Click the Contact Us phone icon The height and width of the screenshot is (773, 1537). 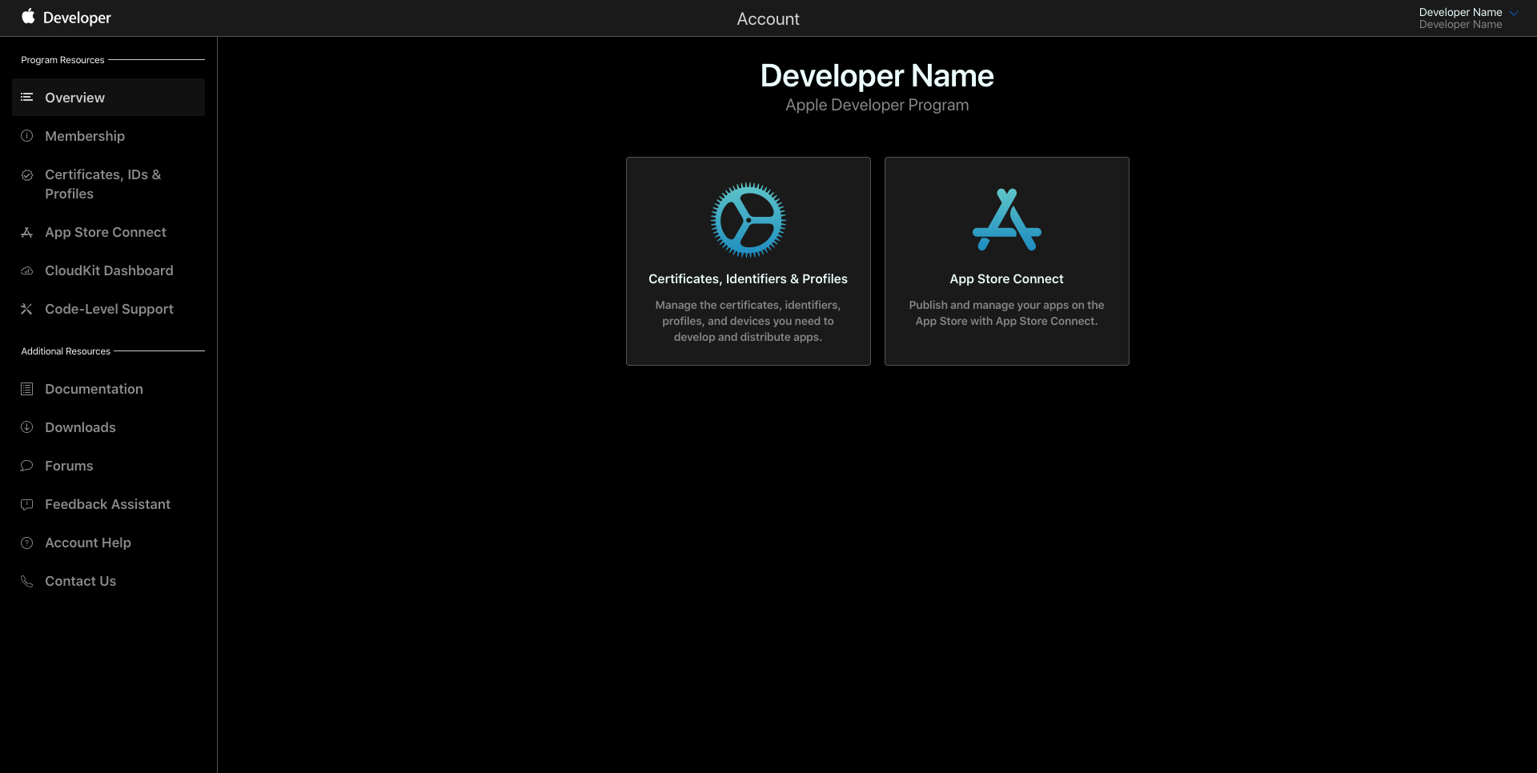point(26,581)
